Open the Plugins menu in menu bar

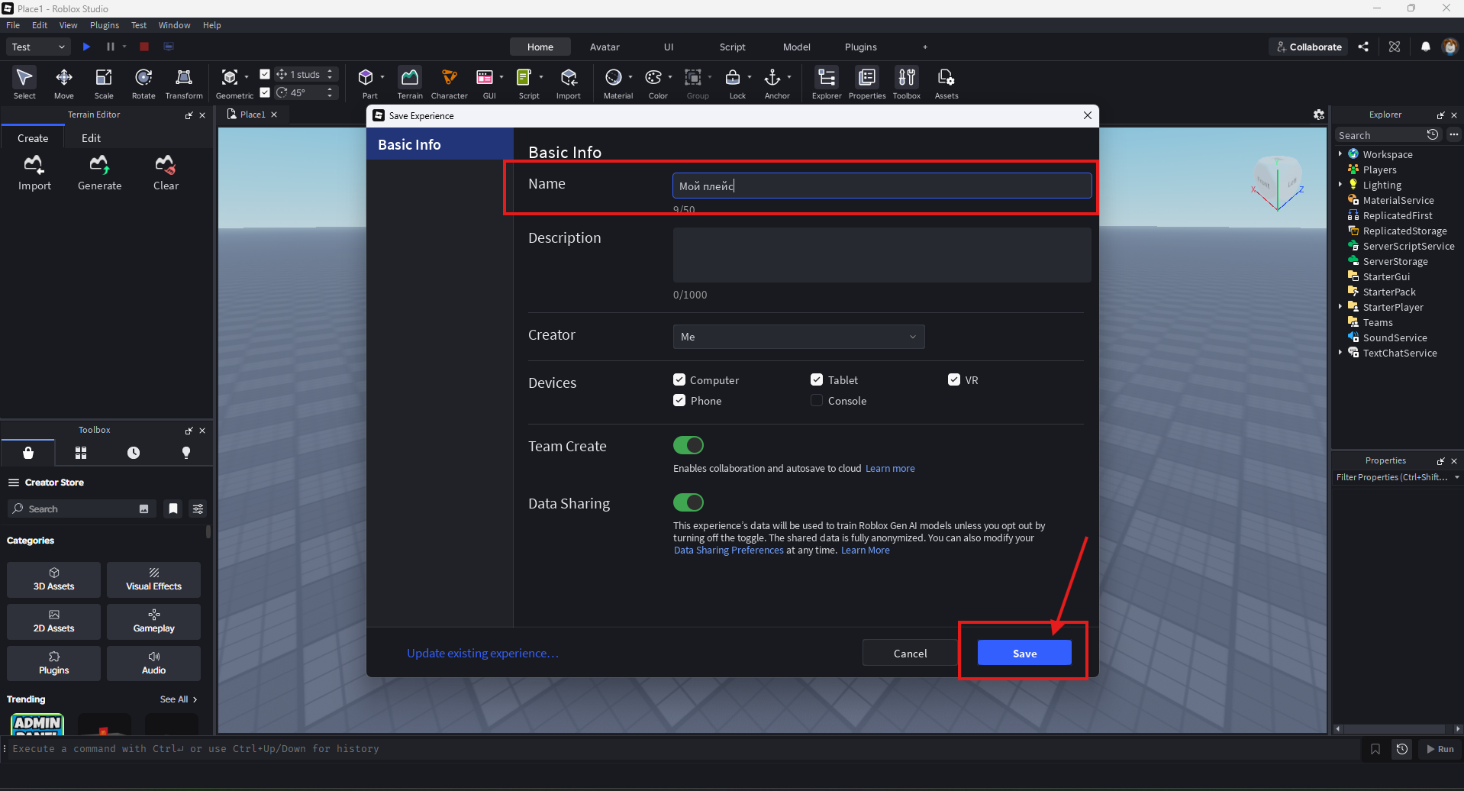[x=105, y=25]
